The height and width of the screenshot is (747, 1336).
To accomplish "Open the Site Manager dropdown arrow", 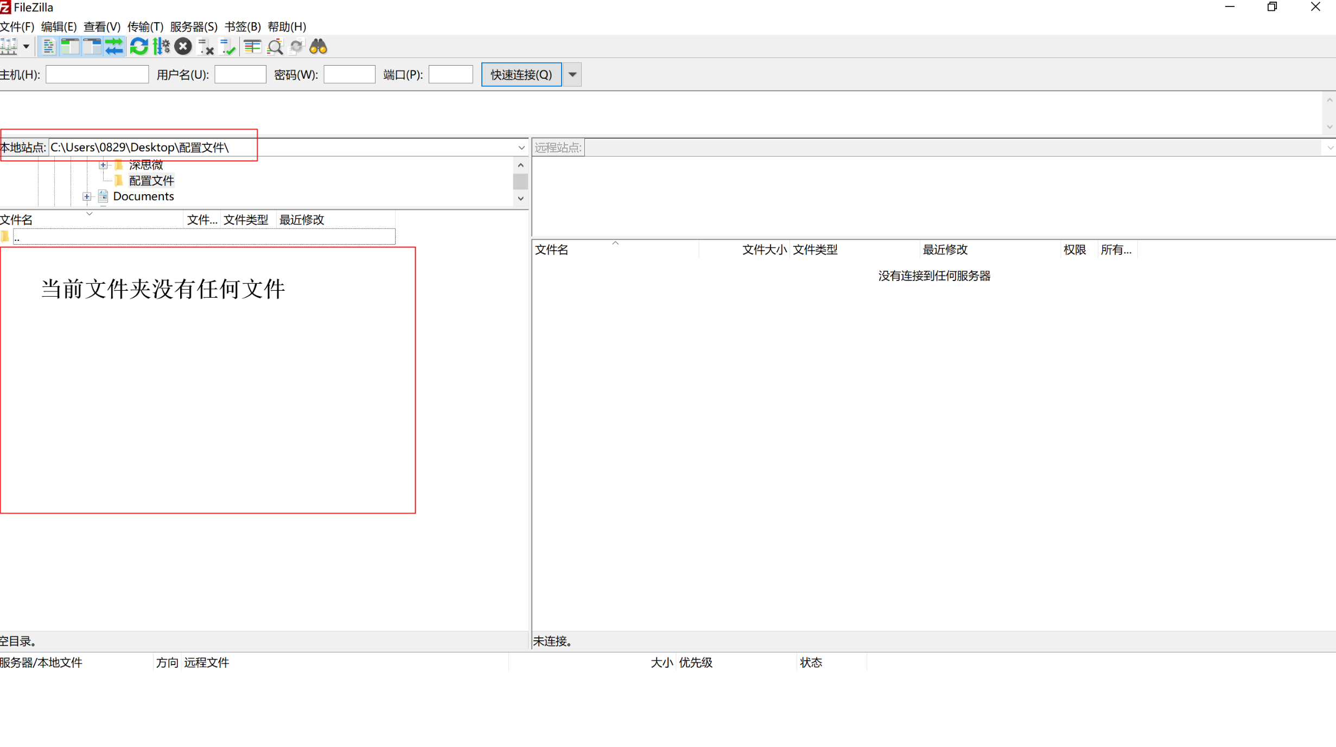I will pyautogui.click(x=26, y=47).
